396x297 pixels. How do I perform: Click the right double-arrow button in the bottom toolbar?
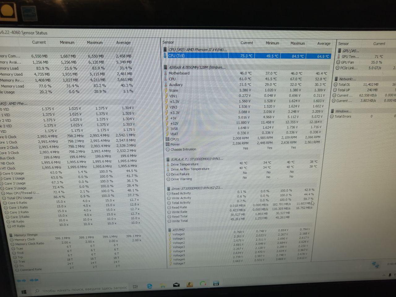click(34, 280)
